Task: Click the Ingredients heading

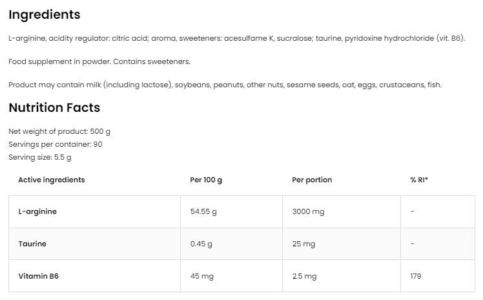Action: (x=45, y=15)
